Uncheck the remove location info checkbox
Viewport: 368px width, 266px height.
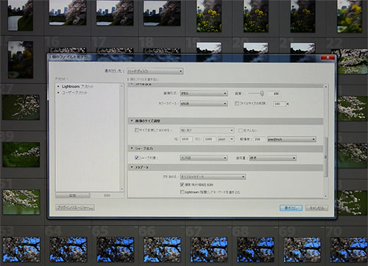[x=182, y=184]
